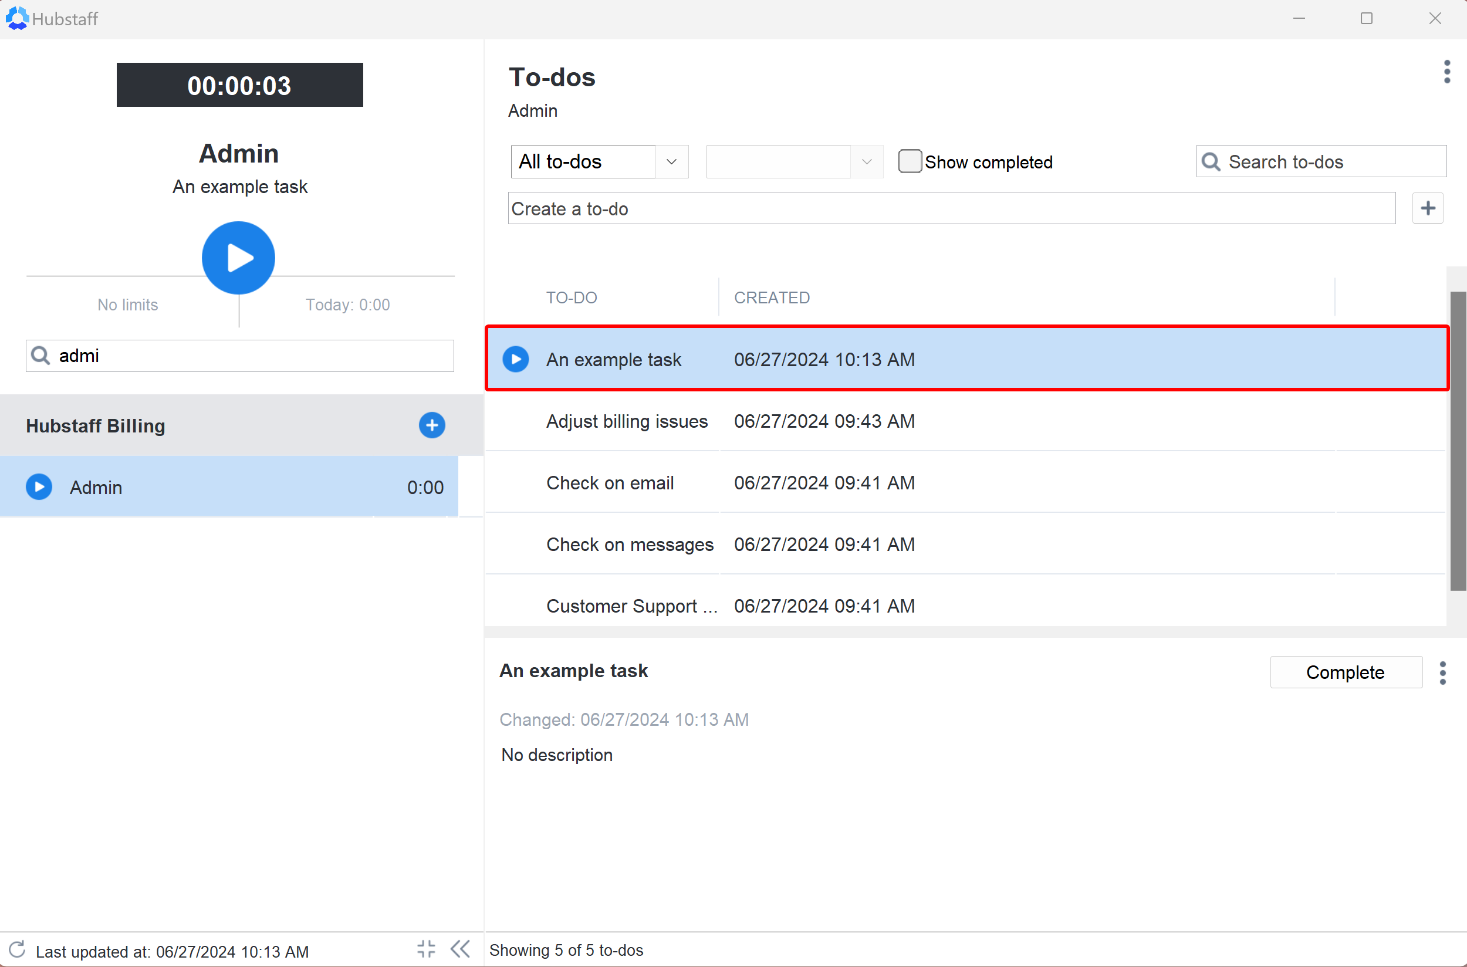
Task: Maximize the Hubstaff window
Action: pyautogui.click(x=1367, y=19)
